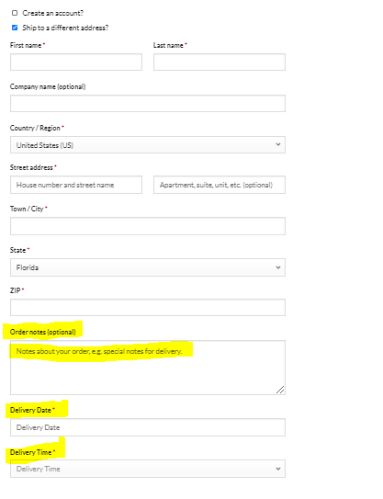Viewport: 383px width, 499px height.
Task: Click the Order notes textarea resize handle
Action: coord(280,390)
